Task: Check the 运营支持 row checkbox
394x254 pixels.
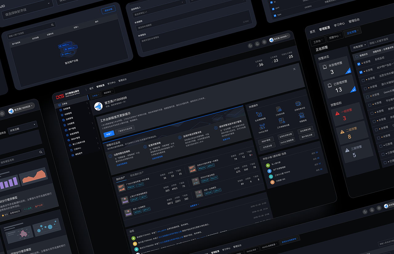Action: click(363, 80)
